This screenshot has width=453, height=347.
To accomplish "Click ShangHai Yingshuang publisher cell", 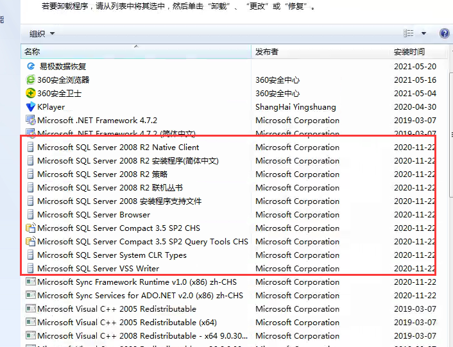I will pos(296,107).
